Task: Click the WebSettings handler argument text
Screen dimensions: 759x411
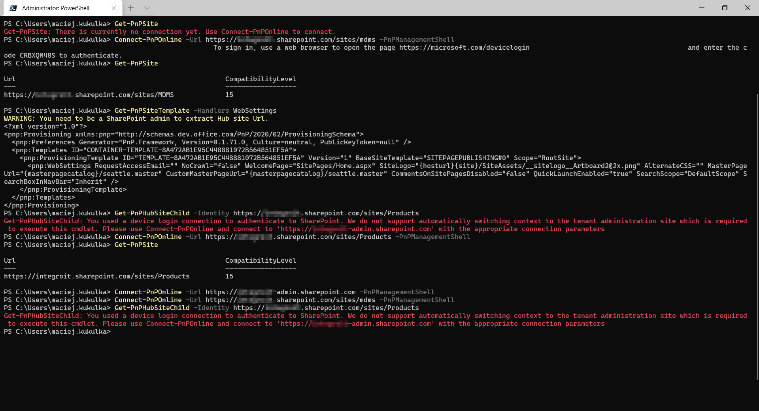Action: (x=254, y=110)
